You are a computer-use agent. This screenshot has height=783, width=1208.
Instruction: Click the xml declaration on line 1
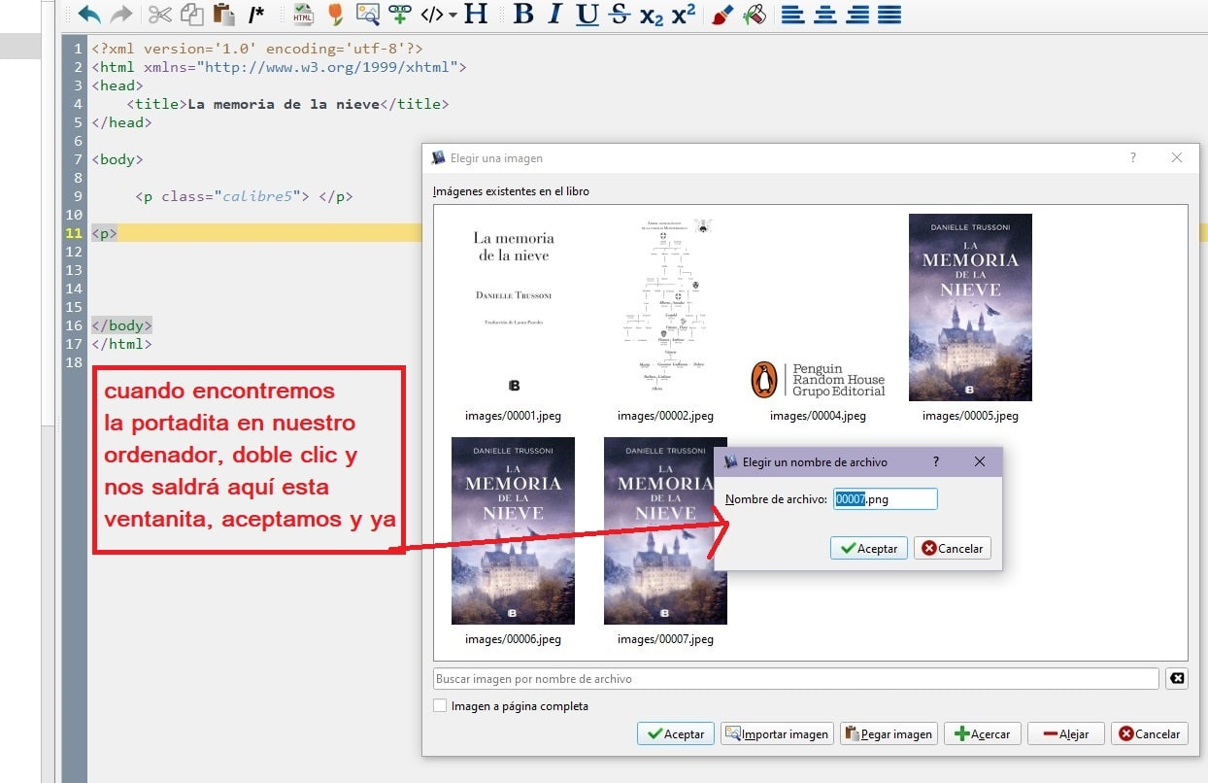point(257,49)
